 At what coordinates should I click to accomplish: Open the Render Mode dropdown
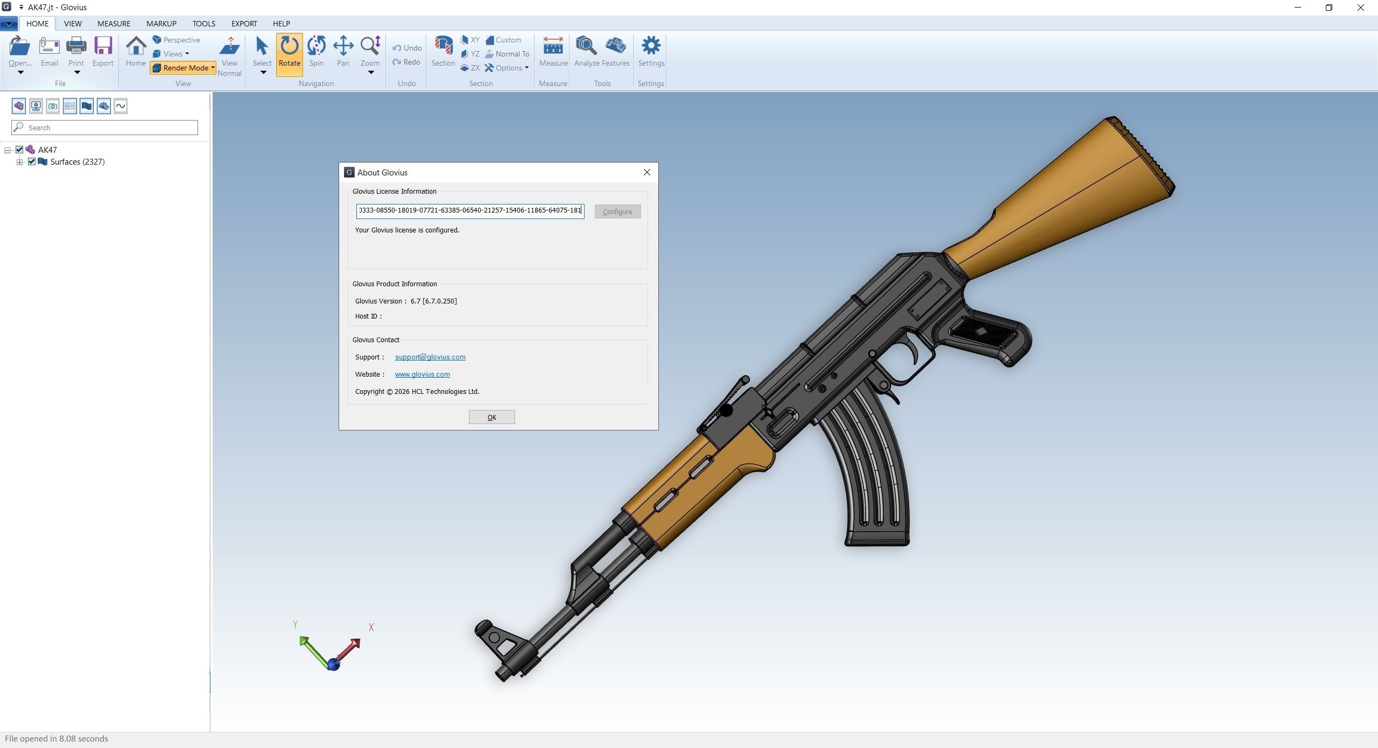tap(184, 68)
